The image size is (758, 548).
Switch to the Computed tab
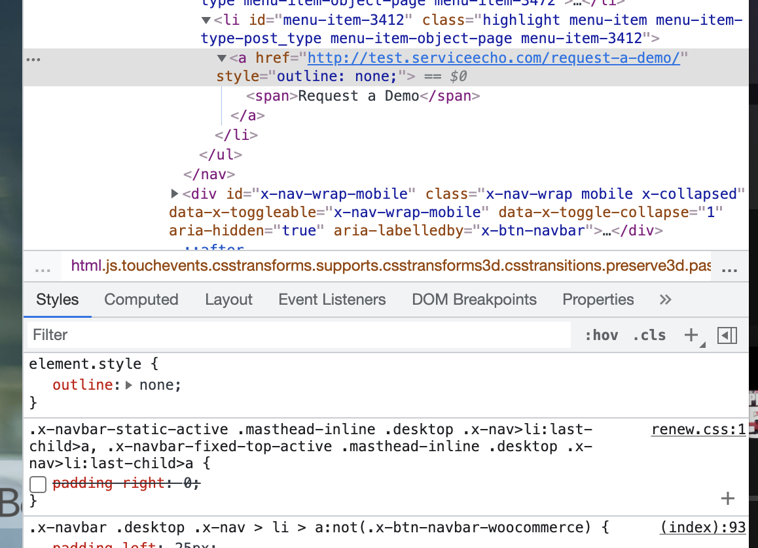click(x=141, y=300)
